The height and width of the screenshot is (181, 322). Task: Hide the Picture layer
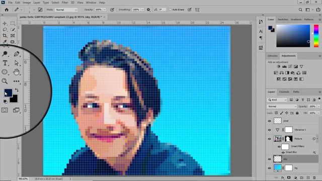tap(270, 139)
